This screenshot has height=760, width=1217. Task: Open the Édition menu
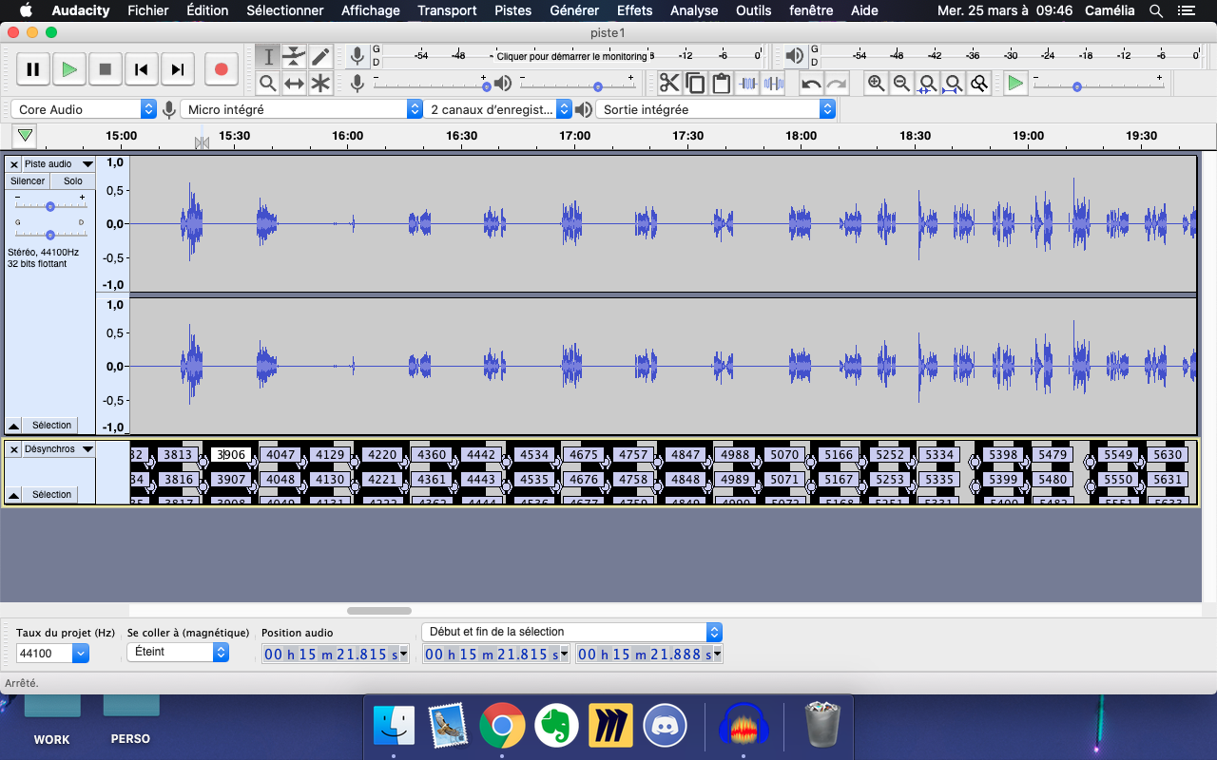point(207,10)
